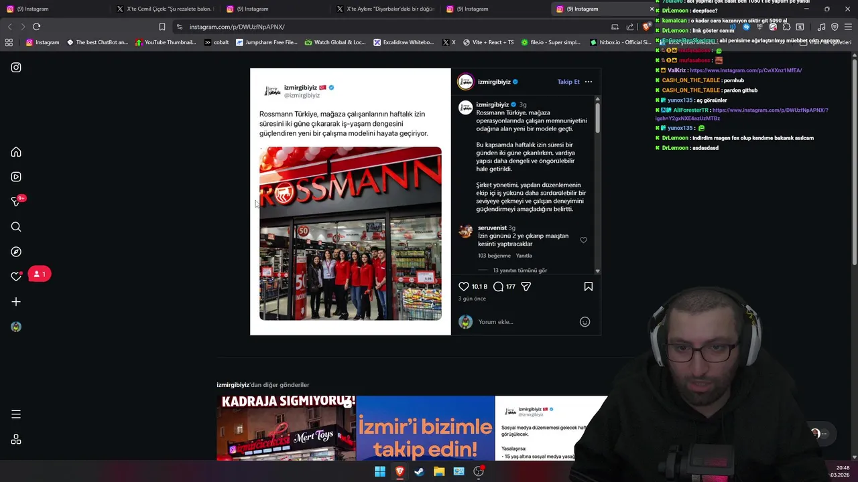The height and width of the screenshot is (482, 858).
Task: Click the Yorum ekle comment field
Action: coord(526,322)
